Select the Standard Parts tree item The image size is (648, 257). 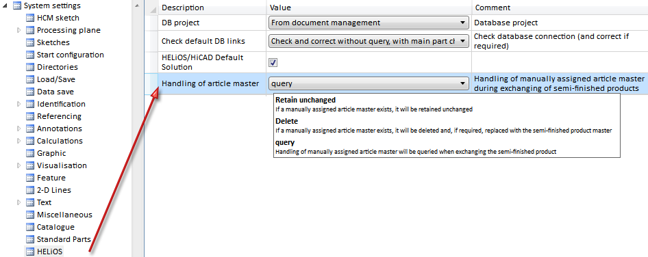64,239
